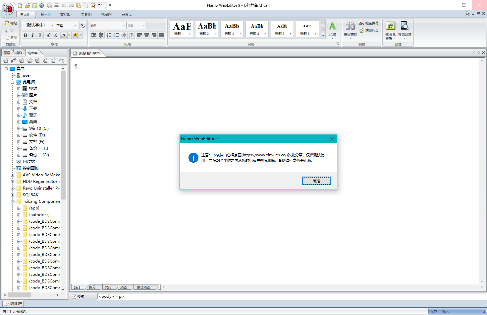Click the search folder icon in site panel
The width and height of the screenshot is (487, 315).
[x=61, y=60]
